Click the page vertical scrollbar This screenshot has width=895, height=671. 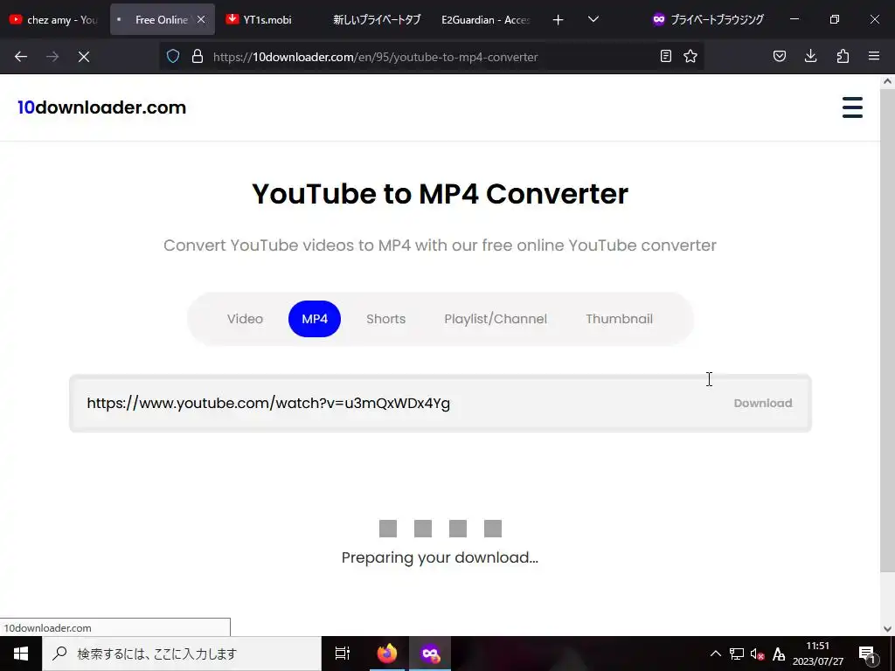[888, 331]
